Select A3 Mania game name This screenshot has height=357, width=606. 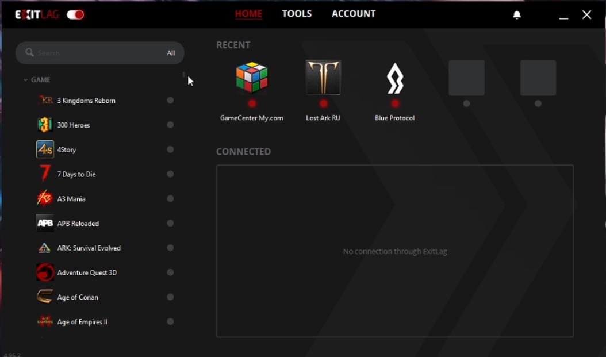[x=71, y=199]
